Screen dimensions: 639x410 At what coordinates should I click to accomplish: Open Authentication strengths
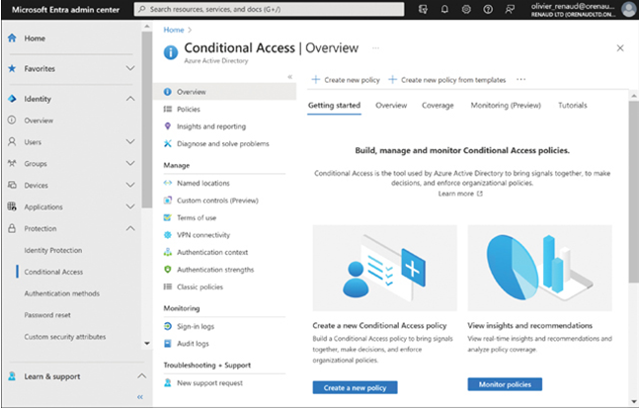pyautogui.click(x=215, y=270)
